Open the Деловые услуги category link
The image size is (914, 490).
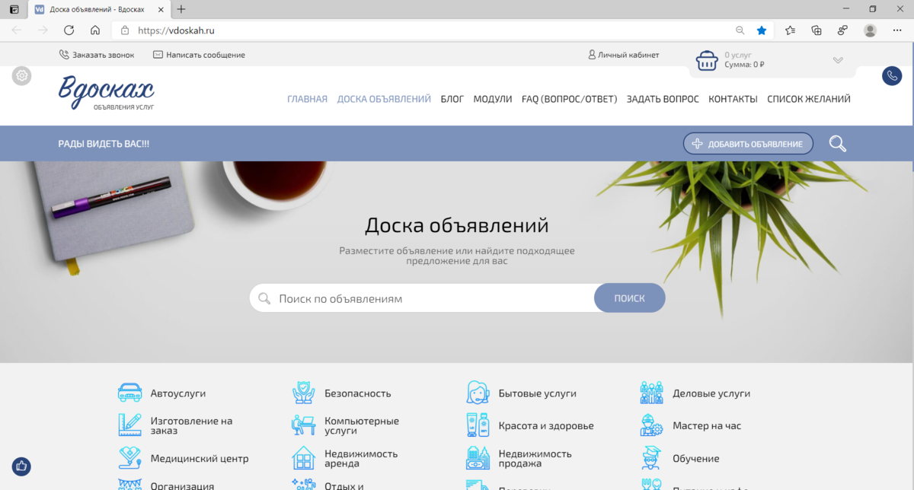tap(711, 393)
